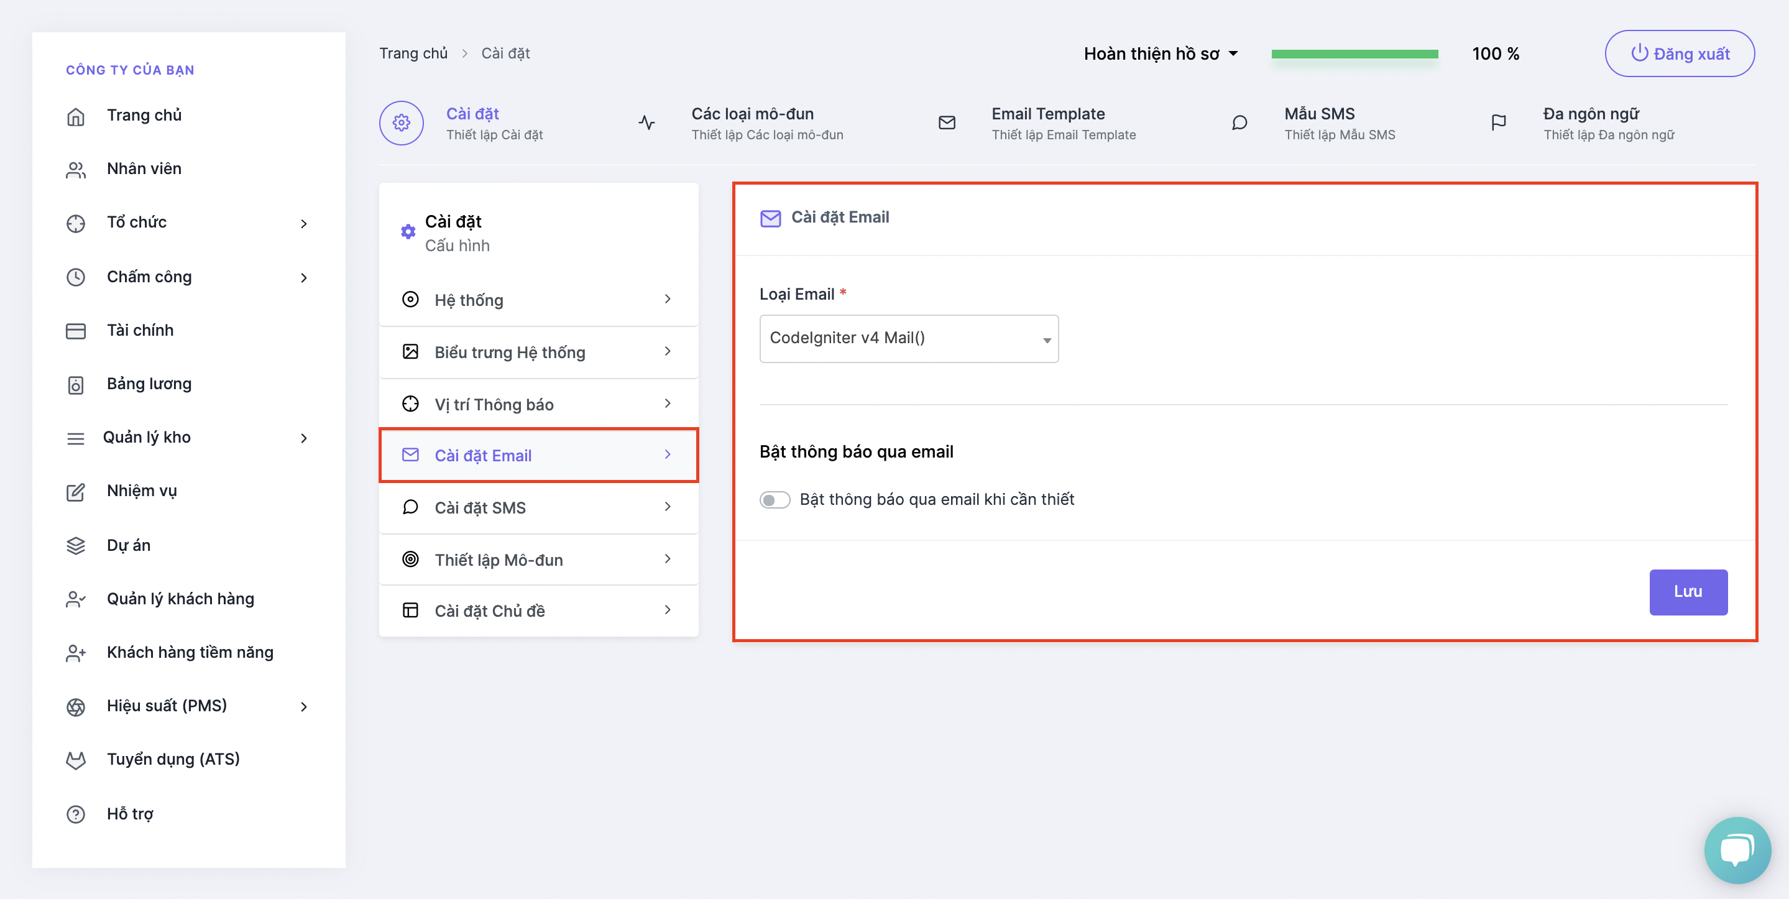Click the Tài chính credit card icon
The width and height of the screenshot is (1789, 899).
click(x=76, y=331)
